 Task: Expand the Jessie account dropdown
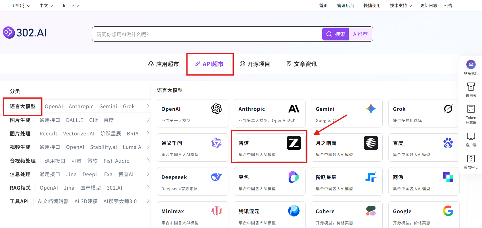[70, 6]
